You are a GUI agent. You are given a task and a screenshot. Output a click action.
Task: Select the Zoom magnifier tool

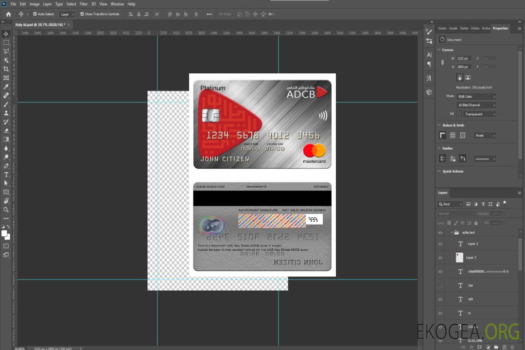[6, 210]
